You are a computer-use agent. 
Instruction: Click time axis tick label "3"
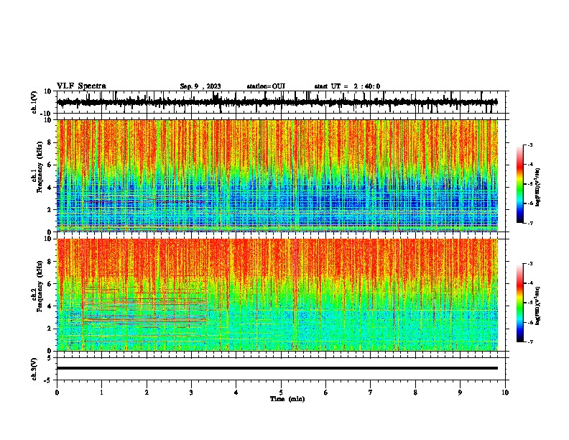pyautogui.click(x=191, y=393)
